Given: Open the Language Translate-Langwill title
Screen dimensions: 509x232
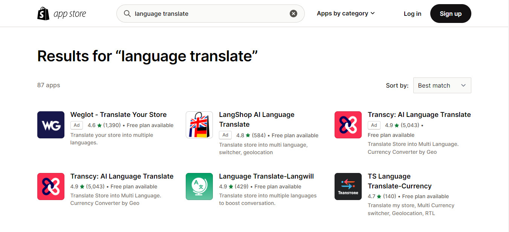Looking at the screenshot, I should coord(266,176).
